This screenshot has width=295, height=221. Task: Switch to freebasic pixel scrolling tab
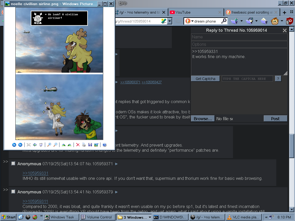(x=252, y=12)
